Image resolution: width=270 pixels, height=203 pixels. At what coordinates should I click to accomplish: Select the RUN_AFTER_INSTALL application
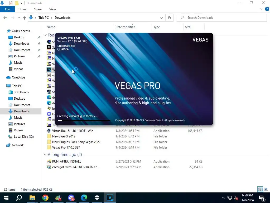pyautogui.click(x=66, y=162)
